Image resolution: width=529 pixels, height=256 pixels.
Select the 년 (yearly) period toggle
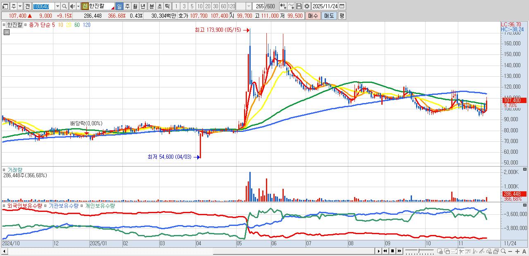point(143,6)
